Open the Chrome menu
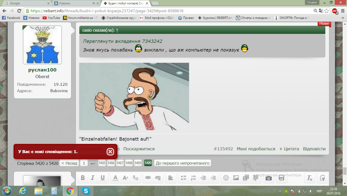Screen dimensions: 347x196 [x=343, y=11]
